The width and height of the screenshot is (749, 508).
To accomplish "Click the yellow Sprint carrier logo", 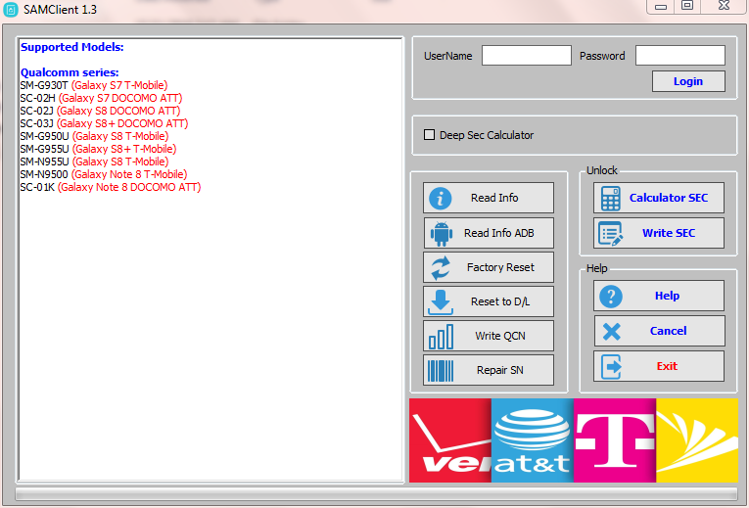I will (697, 440).
